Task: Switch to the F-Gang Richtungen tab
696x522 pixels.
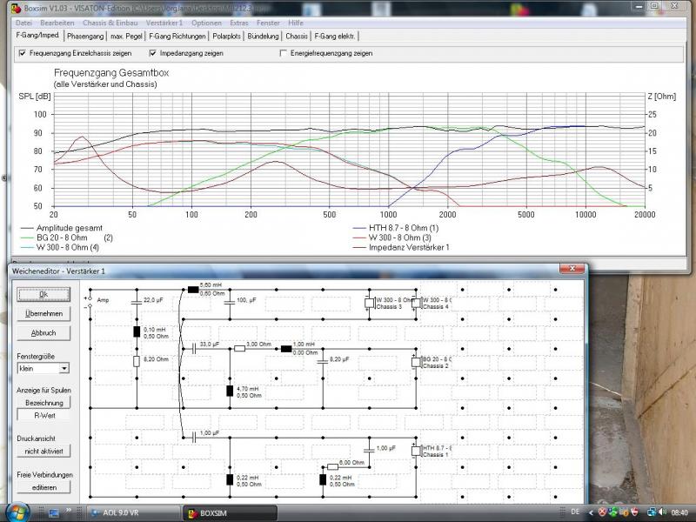Action: (177, 37)
